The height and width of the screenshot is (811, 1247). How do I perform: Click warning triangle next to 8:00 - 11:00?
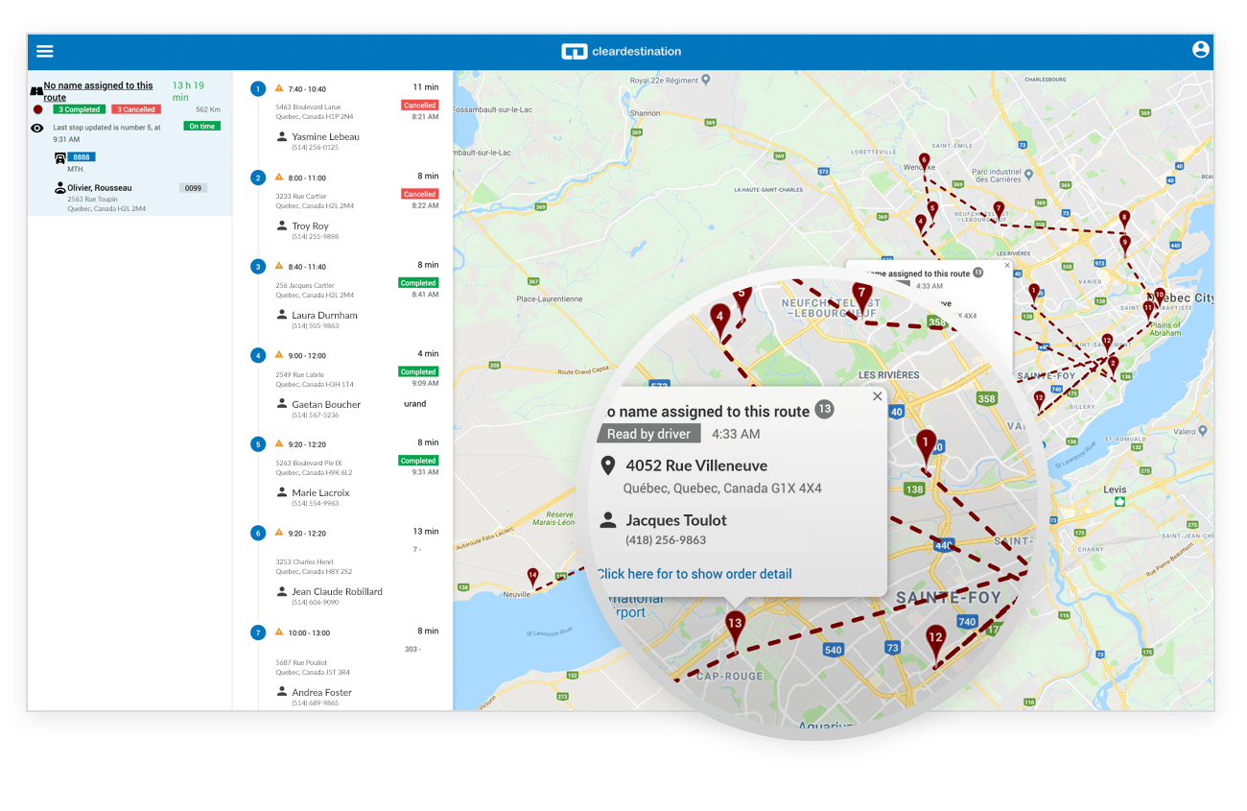(x=279, y=177)
